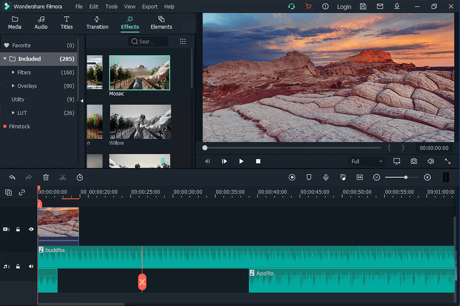Switch to the Audio tab

tap(41, 23)
